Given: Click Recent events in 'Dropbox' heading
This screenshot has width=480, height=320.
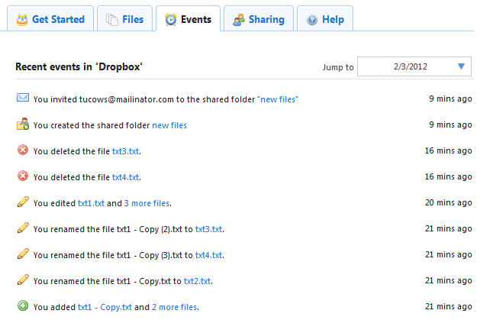Looking at the screenshot, I should tap(79, 66).
